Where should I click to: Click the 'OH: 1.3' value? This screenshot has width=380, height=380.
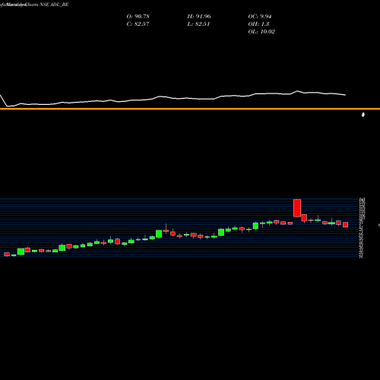[258, 24]
